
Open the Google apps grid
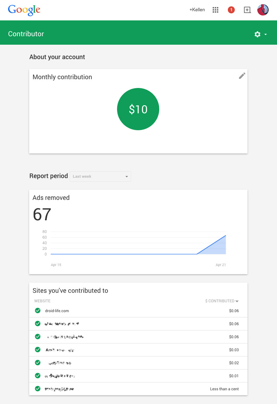[215, 10]
